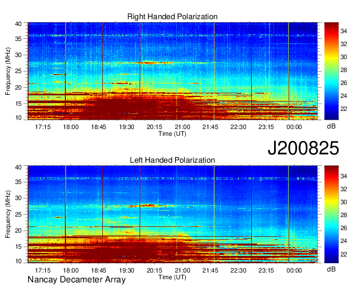The image size is (353, 286).
Task: Click the 30 dB value on upper color bar
Action: point(344,57)
